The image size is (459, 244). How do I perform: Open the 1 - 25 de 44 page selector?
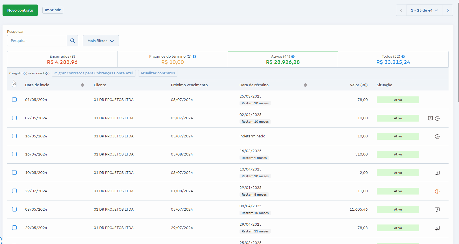coord(424,10)
